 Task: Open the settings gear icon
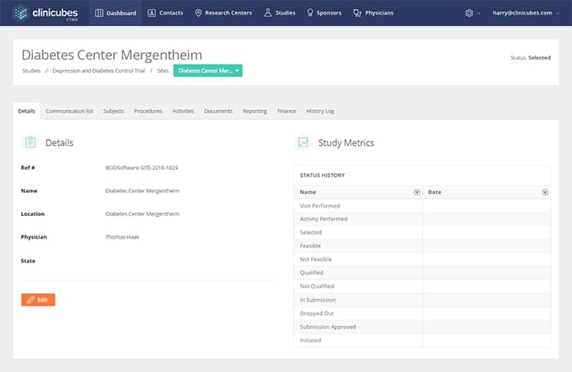point(469,13)
